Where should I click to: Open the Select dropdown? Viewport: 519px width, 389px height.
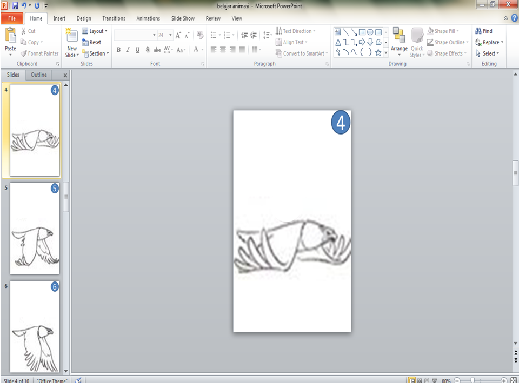coord(487,53)
